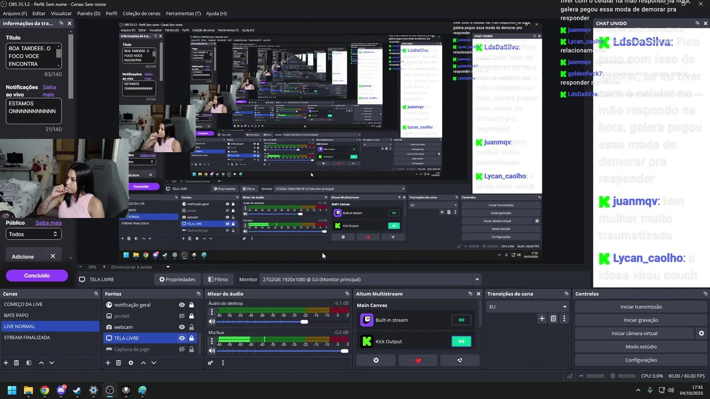Open virtual camera settings gear
710x399 pixels.
(x=701, y=334)
